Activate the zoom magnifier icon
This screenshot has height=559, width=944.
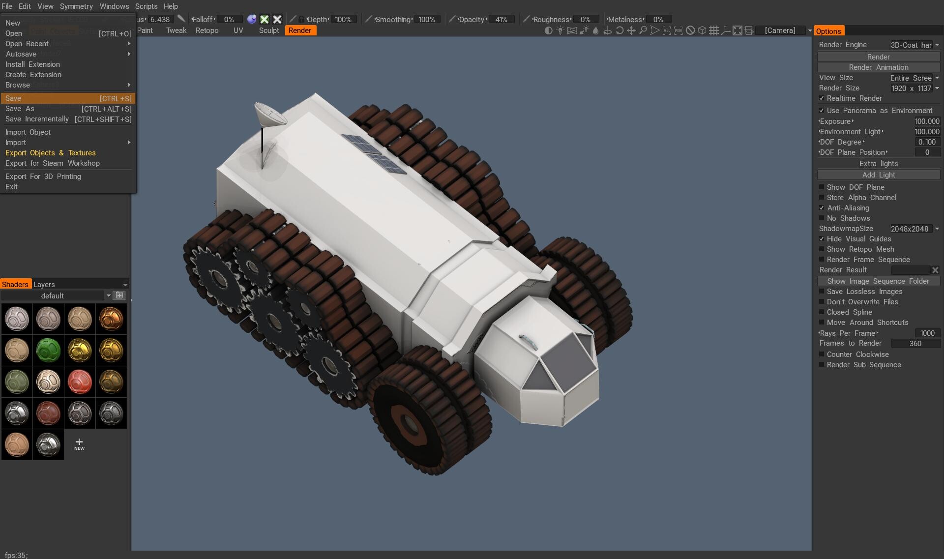pyautogui.click(x=643, y=30)
